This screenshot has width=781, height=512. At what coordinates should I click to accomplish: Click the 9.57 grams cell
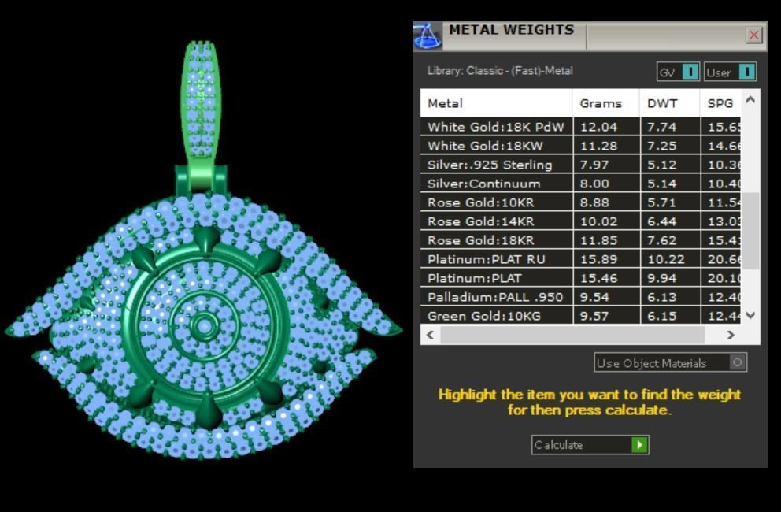click(x=606, y=316)
